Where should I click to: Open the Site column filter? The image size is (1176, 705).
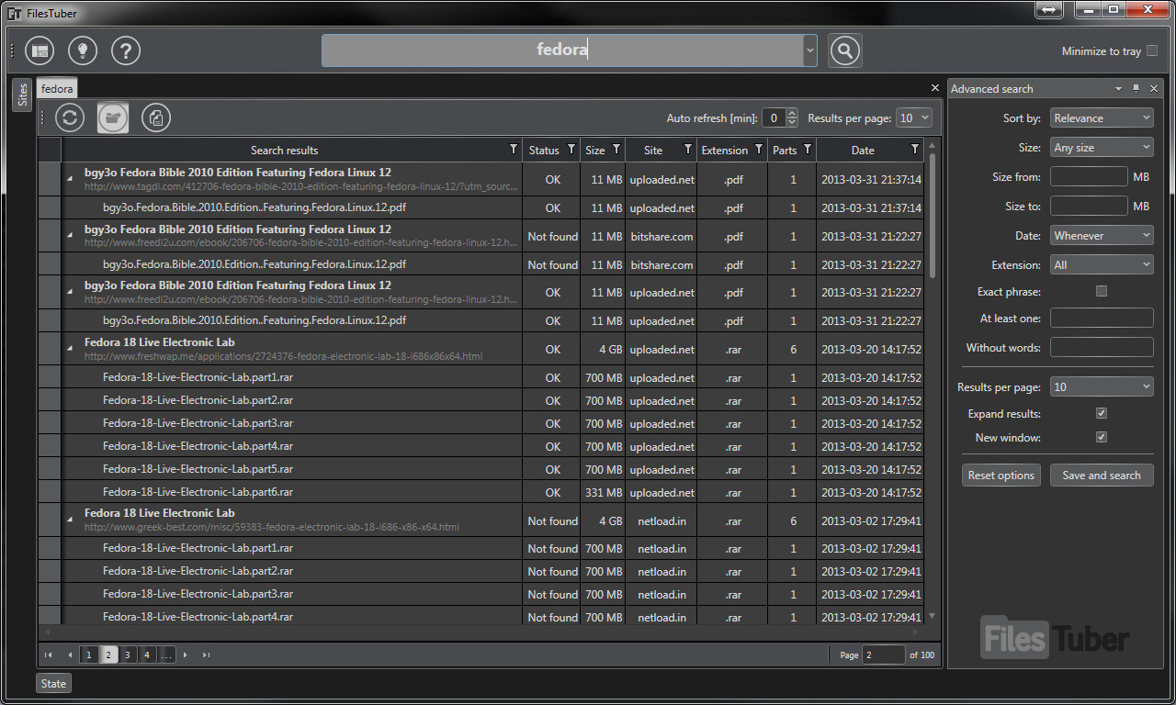(688, 150)
